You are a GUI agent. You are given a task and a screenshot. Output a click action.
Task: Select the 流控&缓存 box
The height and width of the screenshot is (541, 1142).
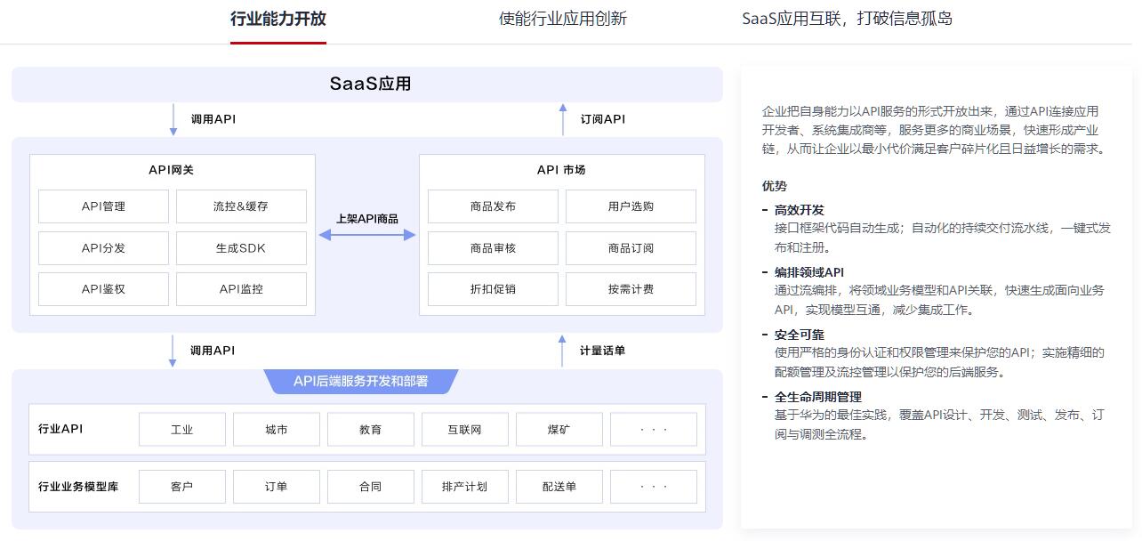[241, 206]
